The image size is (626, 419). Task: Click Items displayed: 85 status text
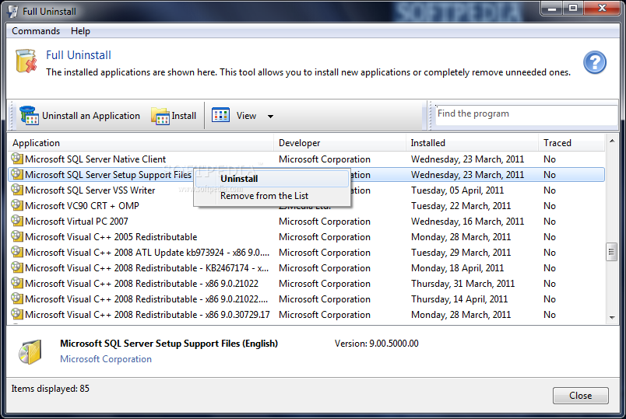51,389
